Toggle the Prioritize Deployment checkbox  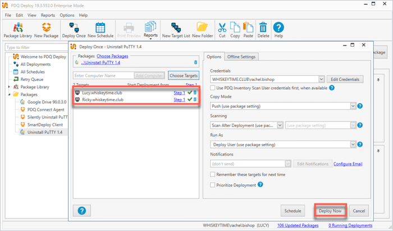click(x=213, y=185)
